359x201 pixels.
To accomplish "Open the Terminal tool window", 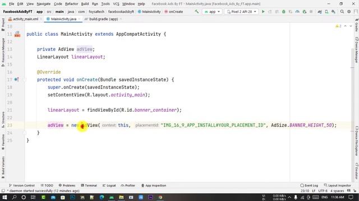I will tap(89, 185).
